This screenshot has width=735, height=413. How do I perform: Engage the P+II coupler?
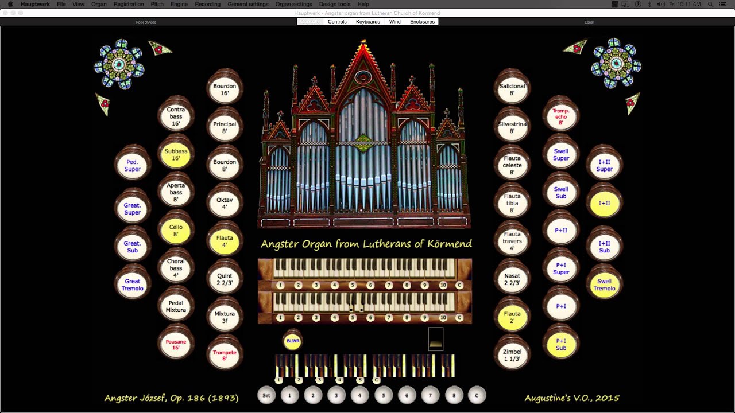(x=561, y=229)
